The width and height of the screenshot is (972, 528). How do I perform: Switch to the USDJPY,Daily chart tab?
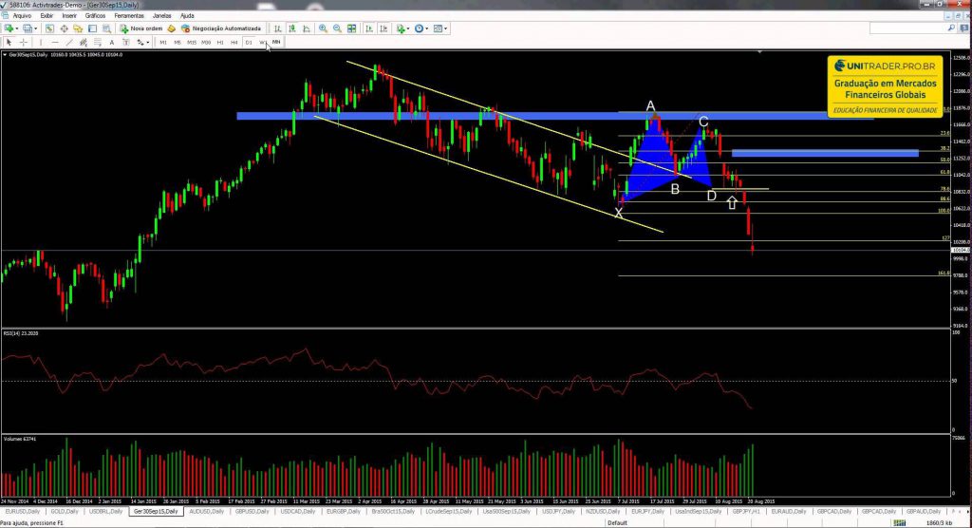click(559, 512)
